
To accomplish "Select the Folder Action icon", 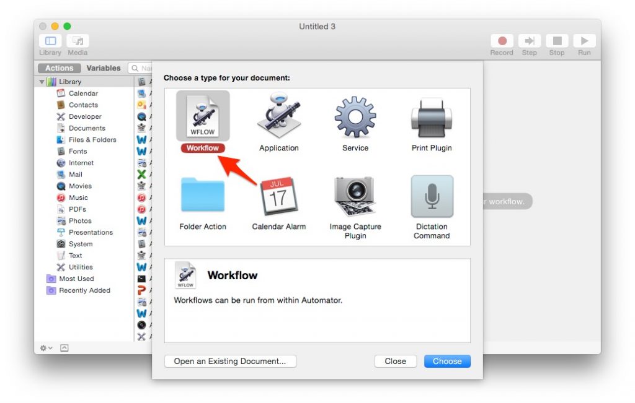I will click(x=203, y=195).
